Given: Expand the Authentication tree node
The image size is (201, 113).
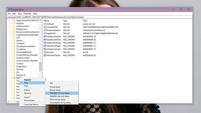Looking at the screenshot, I should 12,26.
